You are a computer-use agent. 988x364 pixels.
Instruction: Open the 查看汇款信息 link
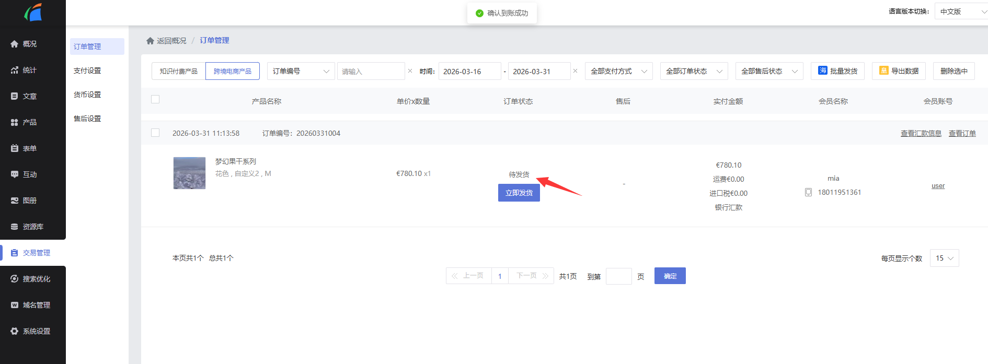pyautogui.click(x=921, y=133)
